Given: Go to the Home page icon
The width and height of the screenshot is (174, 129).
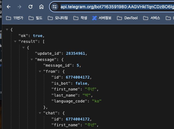Looking at the screenshot, I should click(41, 7).
